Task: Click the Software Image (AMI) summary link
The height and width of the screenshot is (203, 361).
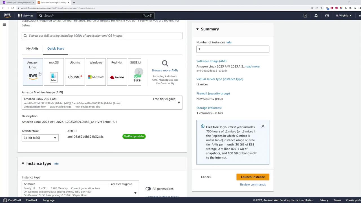Action: click(212, 61)
